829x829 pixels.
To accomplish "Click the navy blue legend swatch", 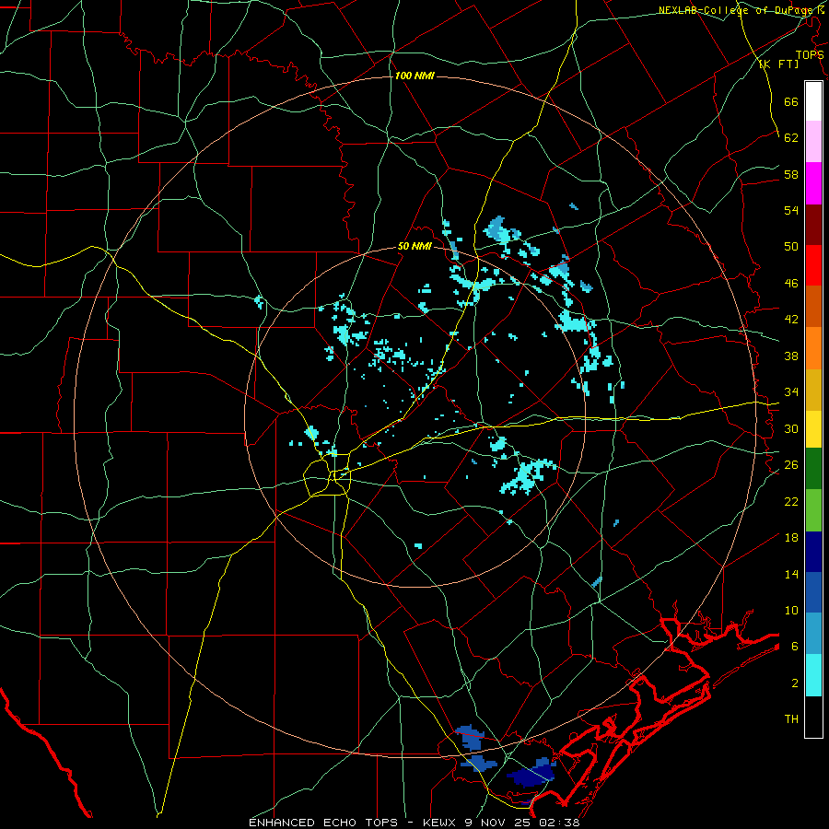I will (x=813, y=552).
